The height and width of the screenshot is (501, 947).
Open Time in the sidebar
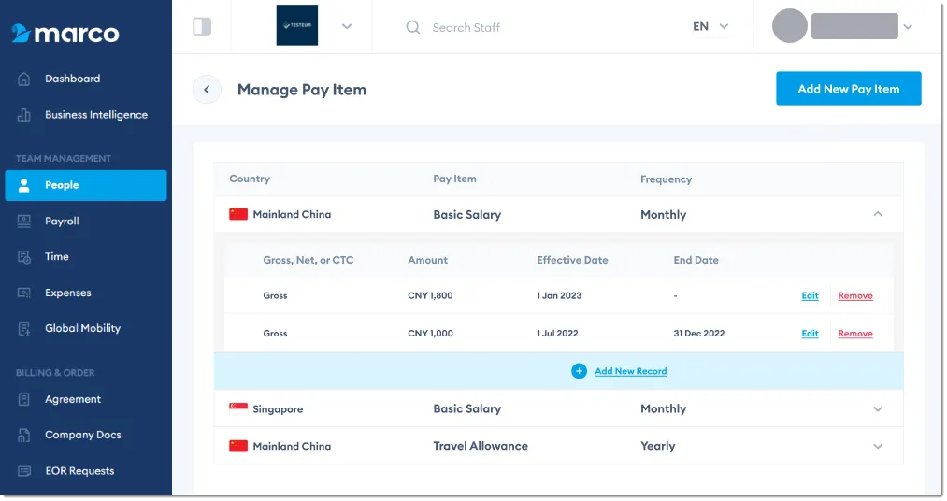pos(57,257)
